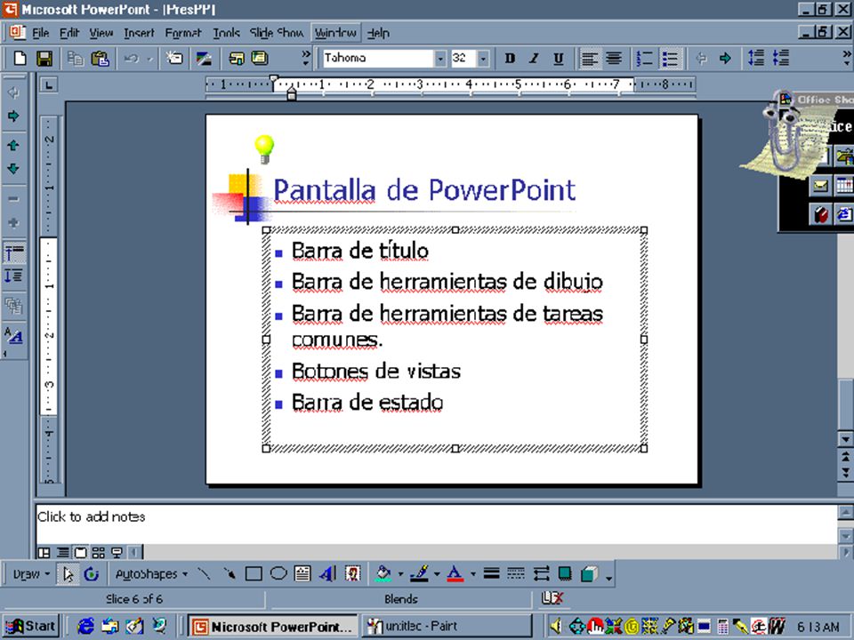Click the New Slide icon

tap(175, 59)
